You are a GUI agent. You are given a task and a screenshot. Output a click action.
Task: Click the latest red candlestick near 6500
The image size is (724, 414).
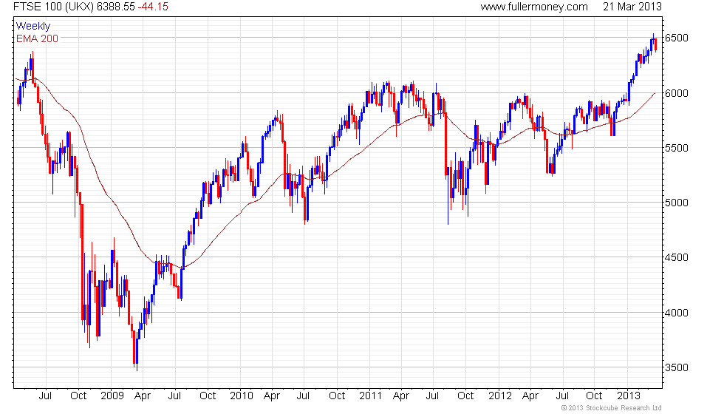(x=656, y=45)
